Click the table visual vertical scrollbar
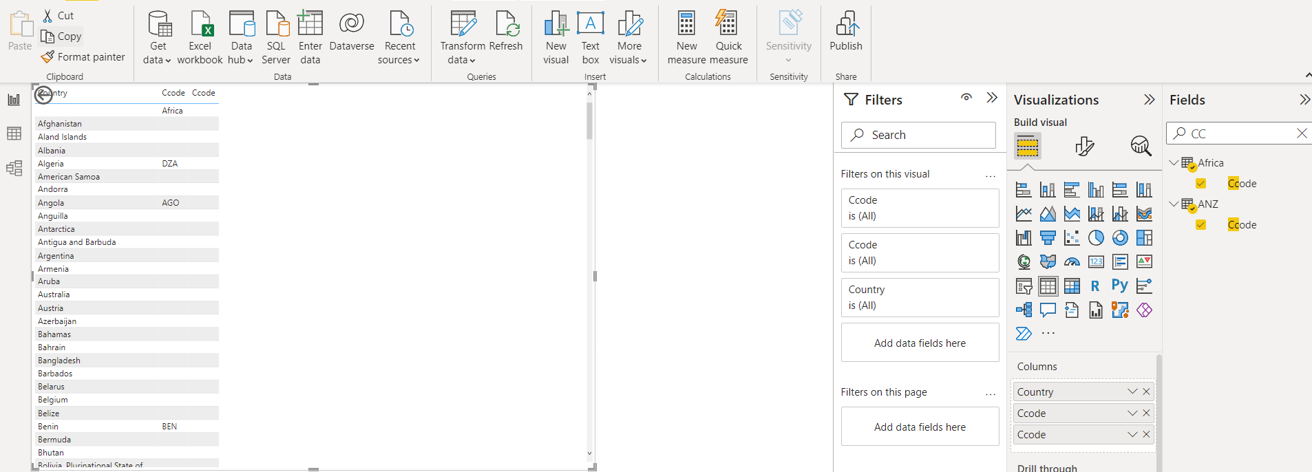The image size is (1312, 472). point(589,122)
